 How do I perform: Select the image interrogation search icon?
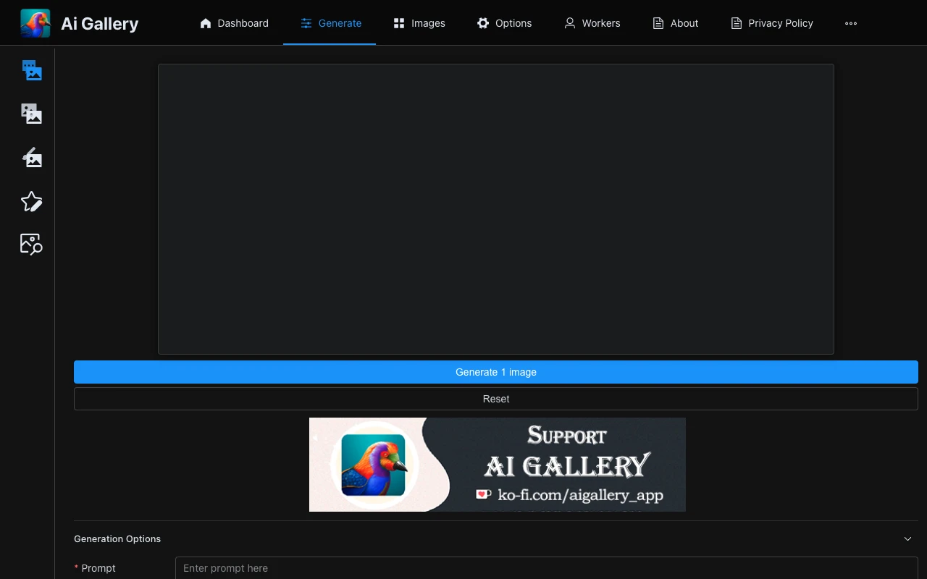31,245
